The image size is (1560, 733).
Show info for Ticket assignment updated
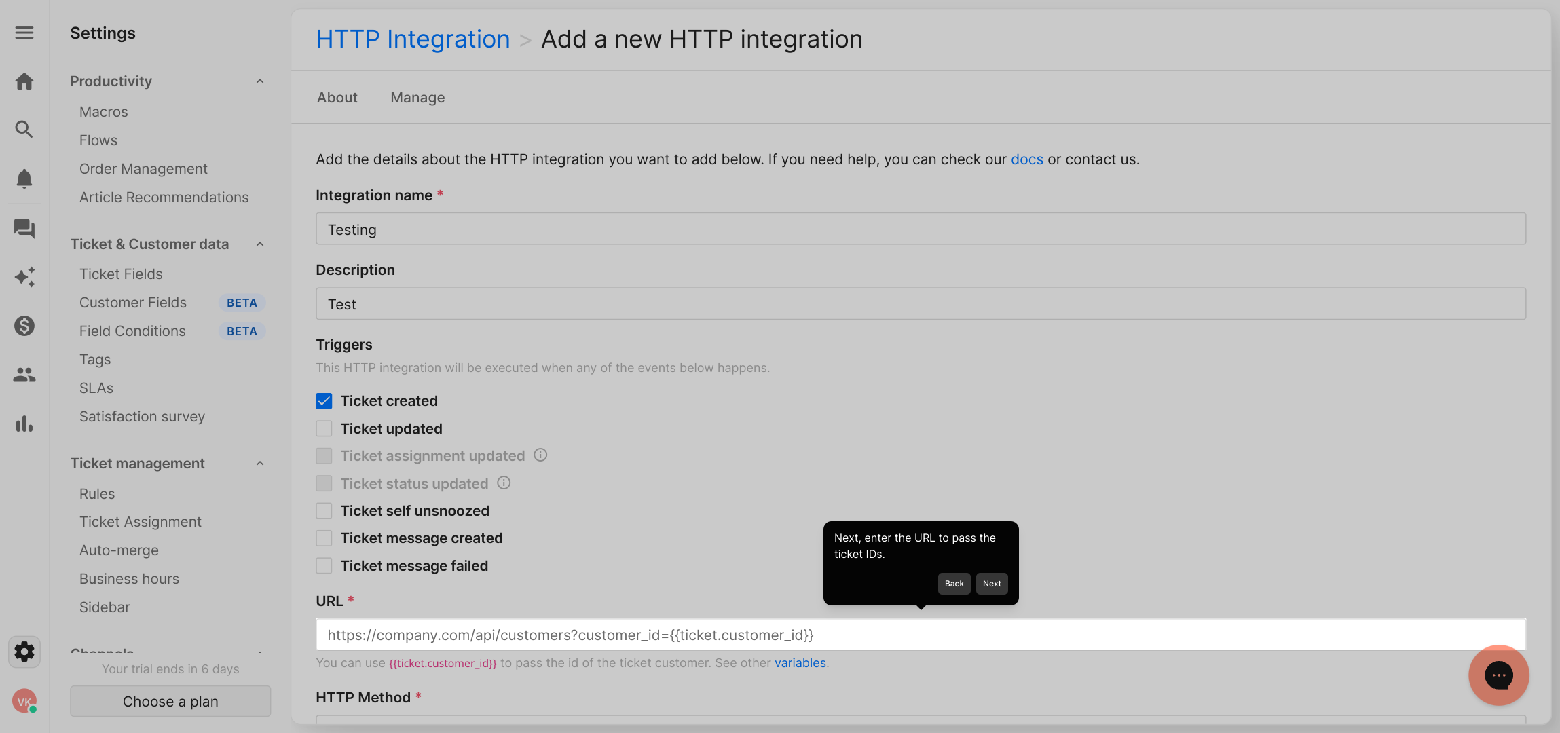pyautogui.click(x=540, y=455)
